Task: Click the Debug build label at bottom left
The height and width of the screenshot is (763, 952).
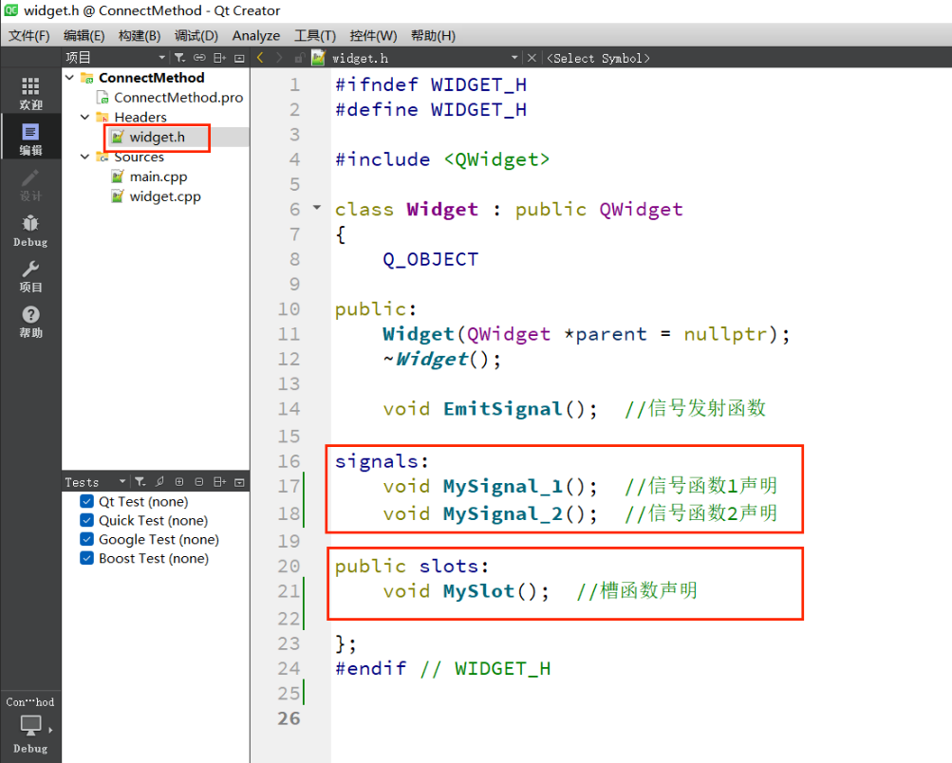Action: 30,749
